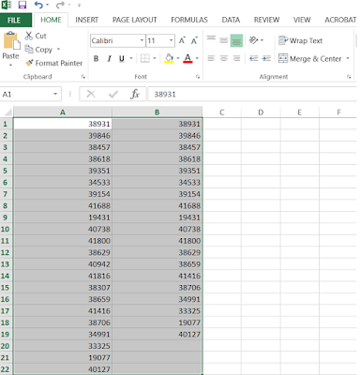Click the Increase Indent icon
The height and width of the screenshot is (375, 360).
pyautogui.click(x=266, y=58)
